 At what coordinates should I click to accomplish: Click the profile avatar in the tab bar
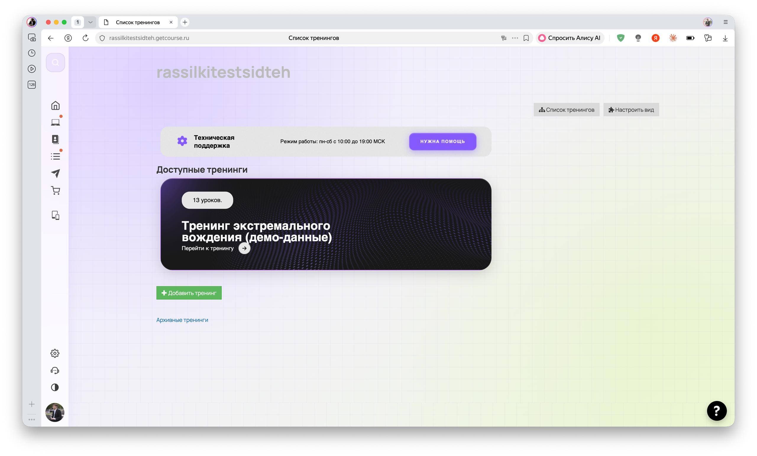point(708,22)
